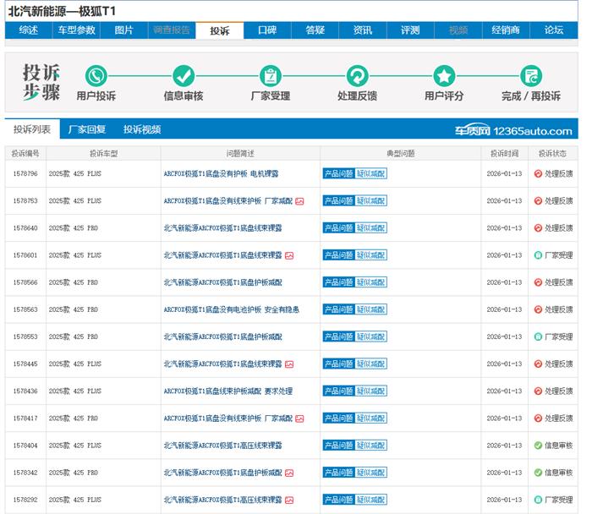Click 信息审核 status icon for complaint 1578404
Image resolution: width=592 pixels, height=514 pixels.
coord(538,446)
